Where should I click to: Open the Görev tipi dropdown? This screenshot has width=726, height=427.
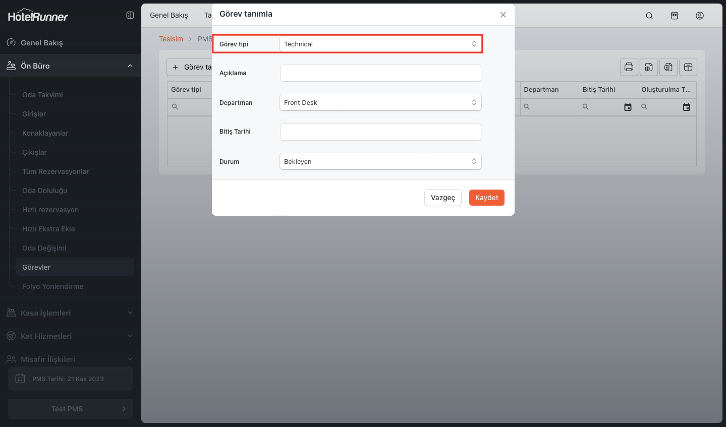click(x=380, y=44)
